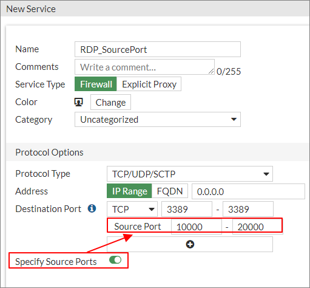The image size is (310, 288).
Task: Click the Specify Source Ports label
Action: pyautogui.click(x=56, y=261)
